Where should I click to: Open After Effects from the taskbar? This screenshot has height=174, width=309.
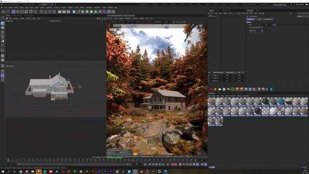pyautogui.click(x=99, y=172)
